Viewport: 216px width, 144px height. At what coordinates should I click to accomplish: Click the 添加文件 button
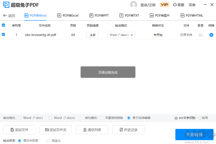pyautogui.click(x=19, y=130)
